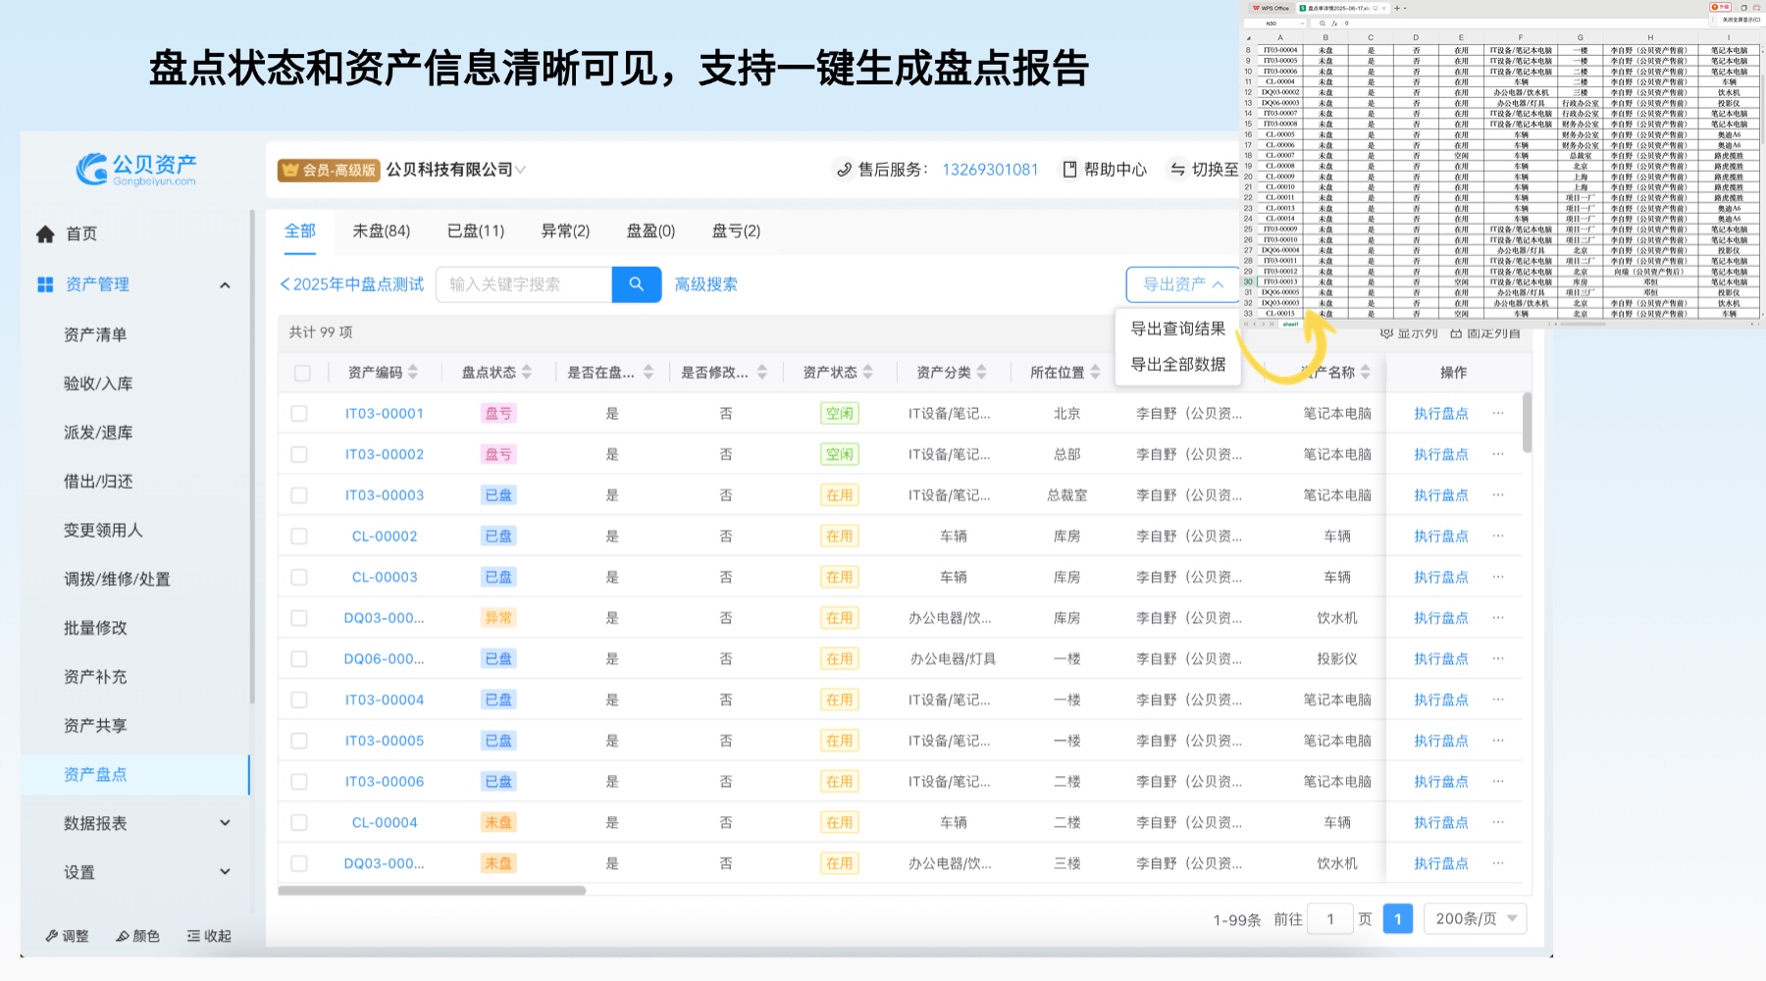Screen dimensions: 1766x981
Task: Open the 200条/页 page size dropdown
Action: coord(1475,919)
